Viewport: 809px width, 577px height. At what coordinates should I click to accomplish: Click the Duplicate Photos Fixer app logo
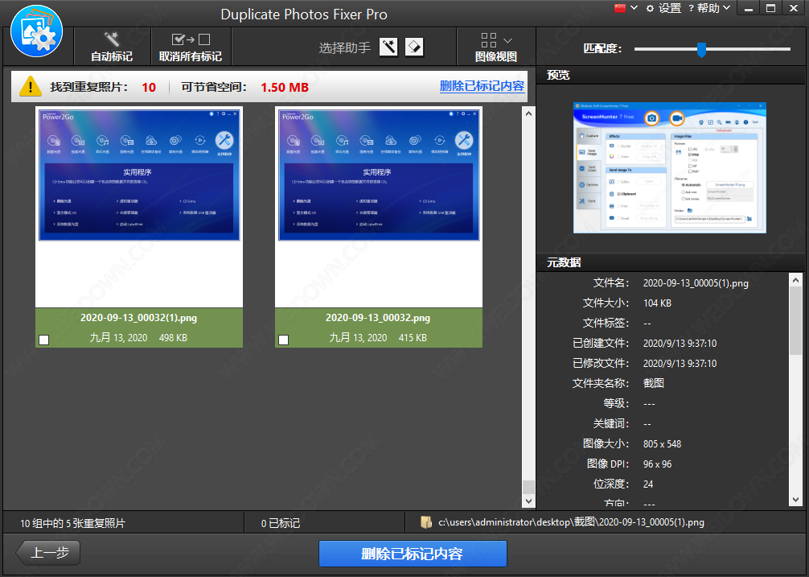[36, 31]
